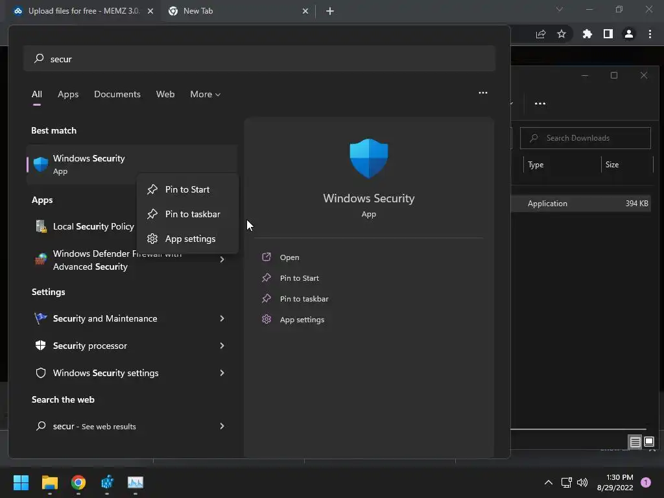Open a new Chrome tab with plus button
Viewport: 664px width, 498px height.
pyautogui.click(x=330, y=11)
